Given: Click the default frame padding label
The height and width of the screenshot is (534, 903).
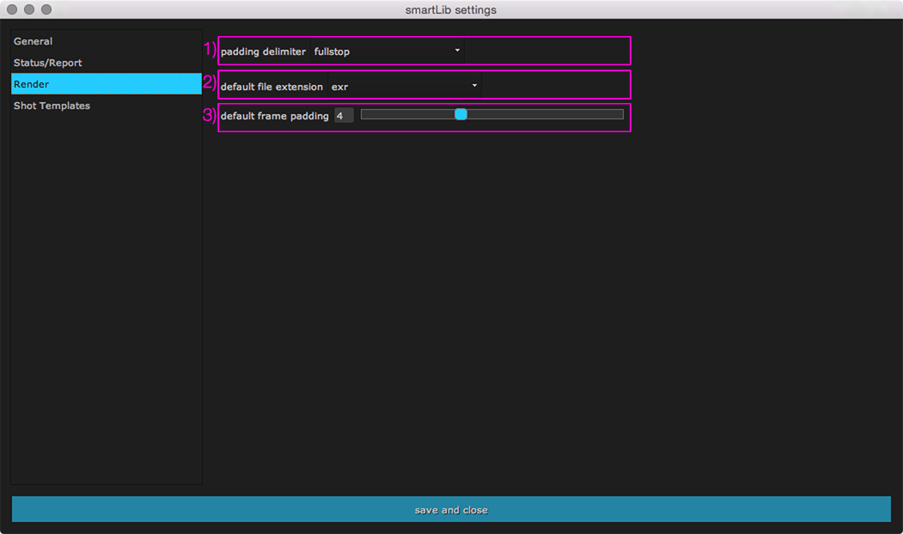Looking at the screenshot, I should (274, 116).
